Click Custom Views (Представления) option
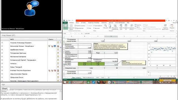178x100 pixels. click(x=79, y=28)
